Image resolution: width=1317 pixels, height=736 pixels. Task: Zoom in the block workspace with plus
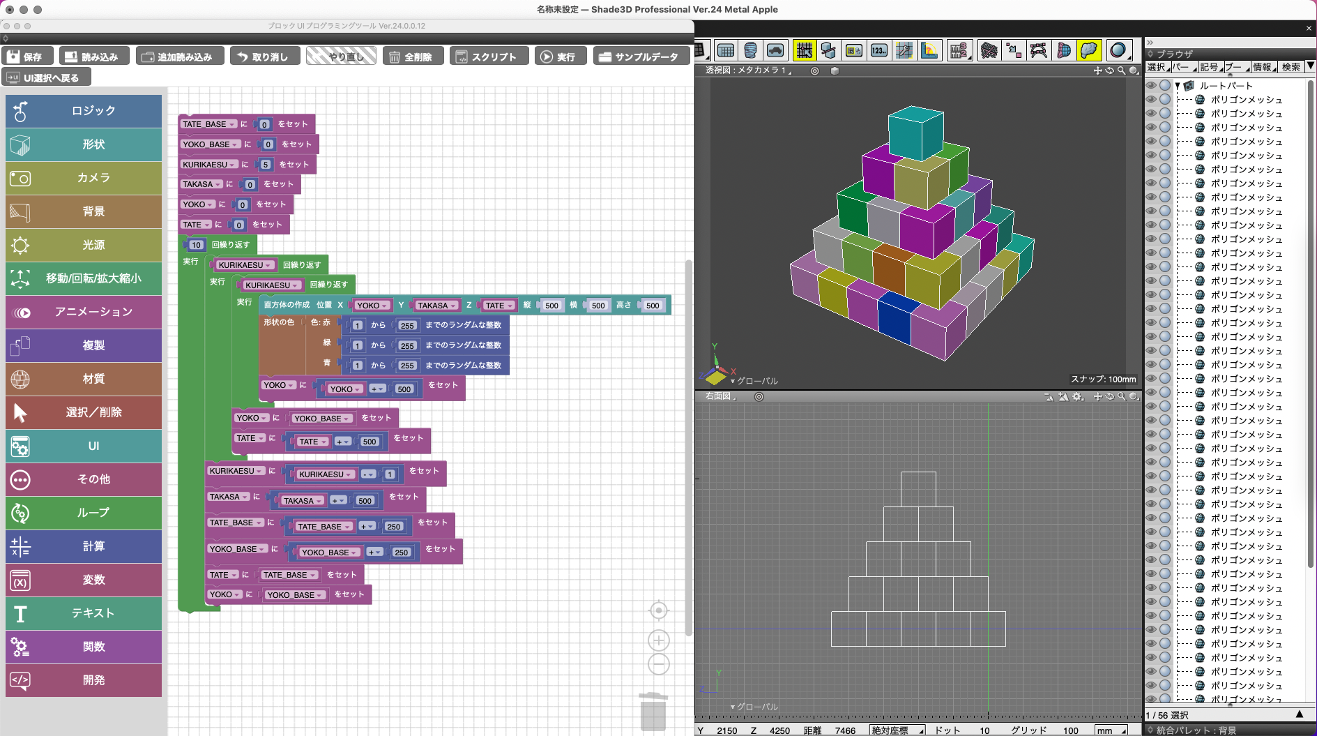(x=658, y=640)
